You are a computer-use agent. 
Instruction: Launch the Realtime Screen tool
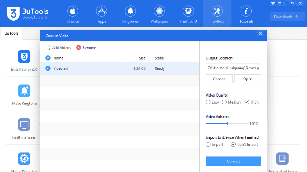[x=24, y=129]
